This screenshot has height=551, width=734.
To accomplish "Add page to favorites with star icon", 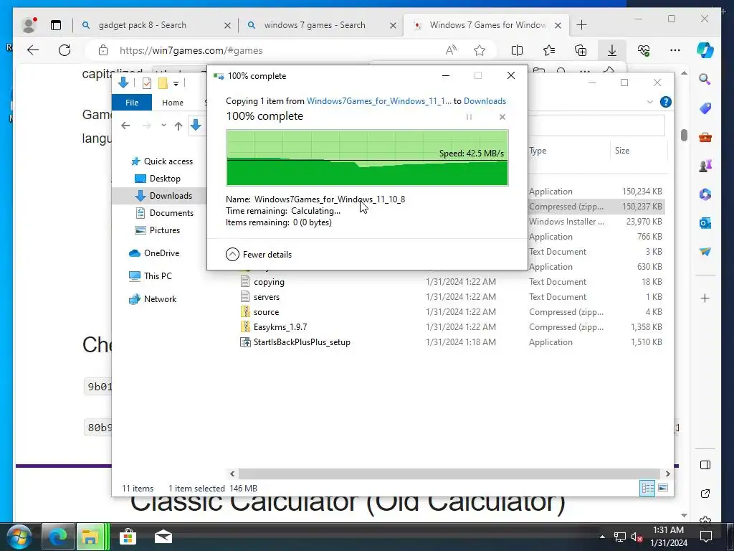I will pyautogui.click(x=480, y=50).
